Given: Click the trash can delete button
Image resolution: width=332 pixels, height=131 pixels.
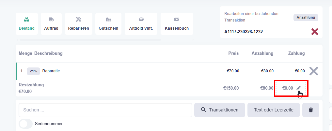Looking at the screenshot, I should (x=311, y=110).
